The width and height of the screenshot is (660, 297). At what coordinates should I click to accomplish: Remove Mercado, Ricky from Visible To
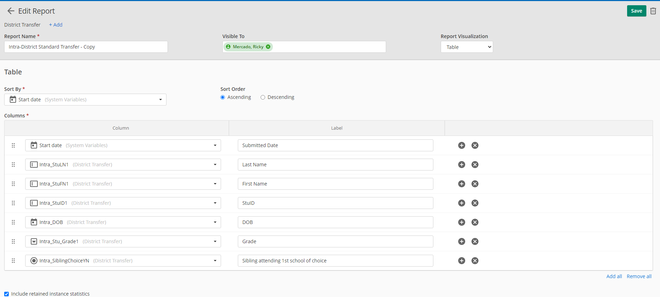coord(268,47)
